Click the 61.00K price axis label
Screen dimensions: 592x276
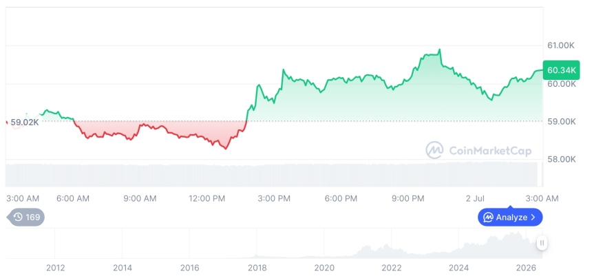click(561, 45)
